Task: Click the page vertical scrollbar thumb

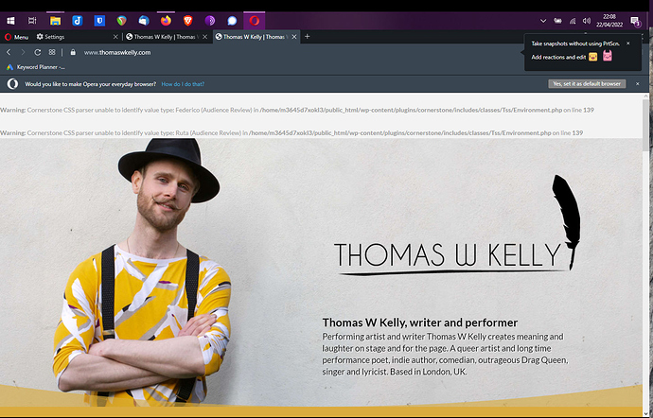Action: [646, 125]
